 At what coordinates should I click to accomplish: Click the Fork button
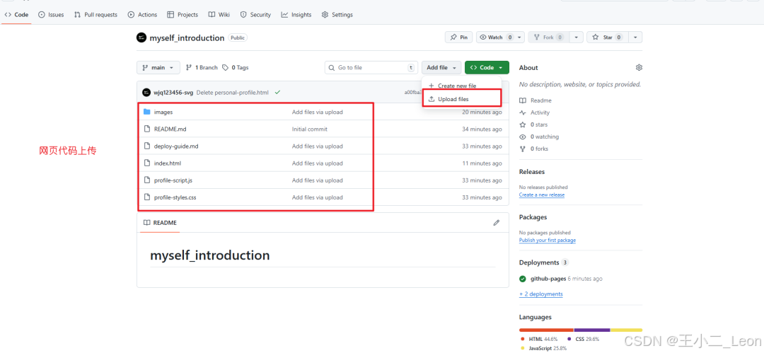click(549, 37)
